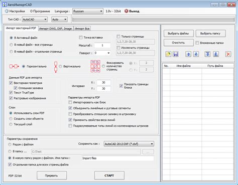Image resolution: width=238 pixels, height=185 pixels.
Task: Click the Прервать button
Action: tap(52, 175)
